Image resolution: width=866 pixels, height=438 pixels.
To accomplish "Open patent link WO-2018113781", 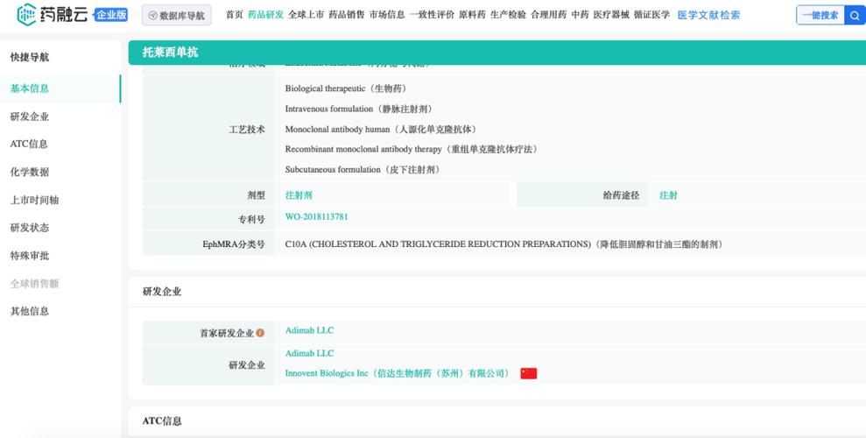I will tap(316, 217).
